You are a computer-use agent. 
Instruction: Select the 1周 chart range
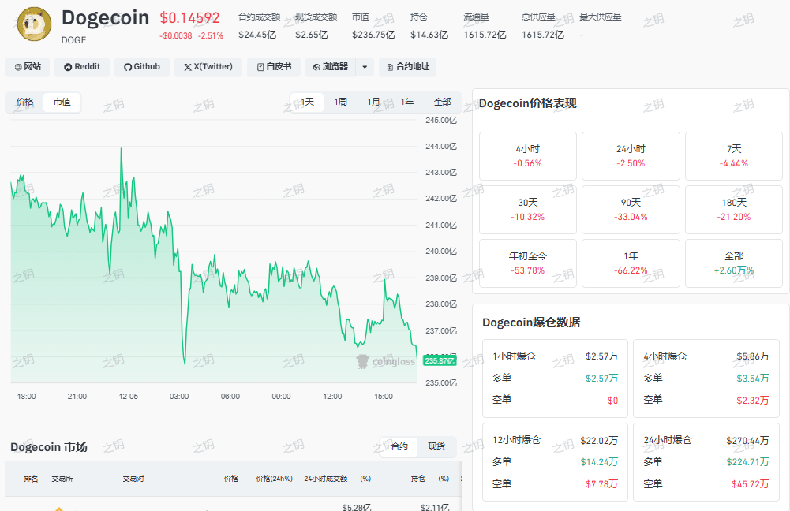(x=341, y=103)
